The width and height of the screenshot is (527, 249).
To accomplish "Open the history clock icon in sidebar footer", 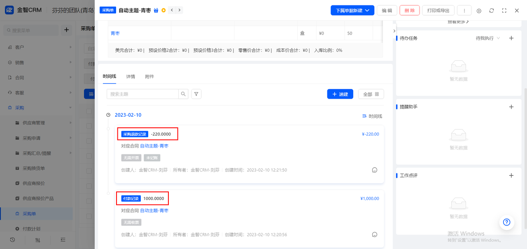I will pyautogui.click(x=13, y=240).
